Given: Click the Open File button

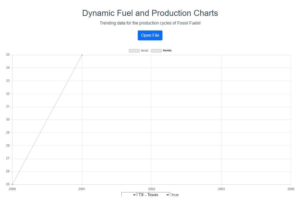Looking at the screenshot, I should [x=150, y=35].
